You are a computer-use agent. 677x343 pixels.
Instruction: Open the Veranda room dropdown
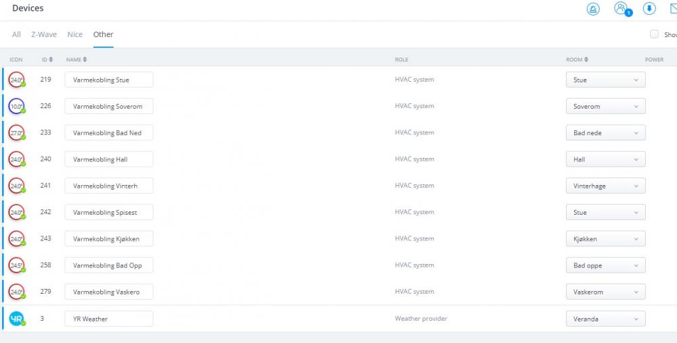(605, 319)
